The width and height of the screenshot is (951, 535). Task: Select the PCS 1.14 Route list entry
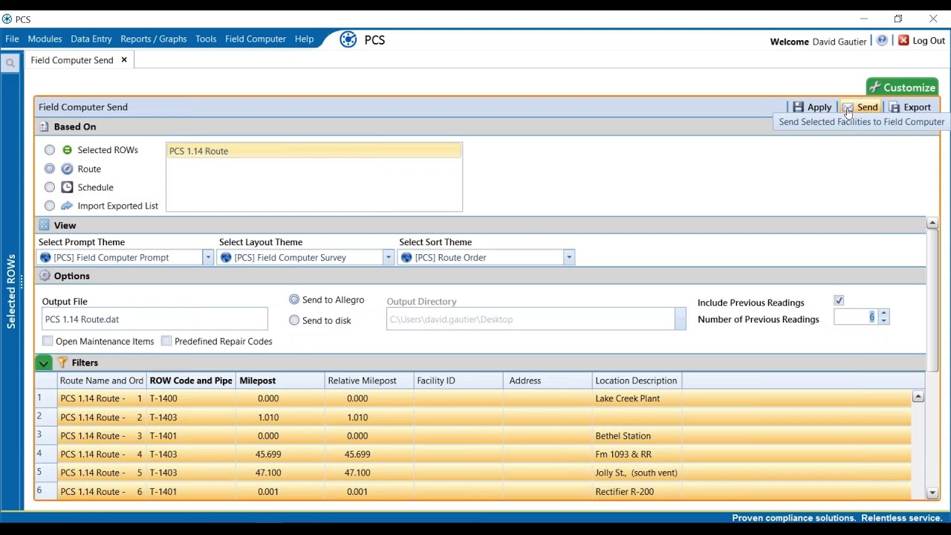[314, 151]
